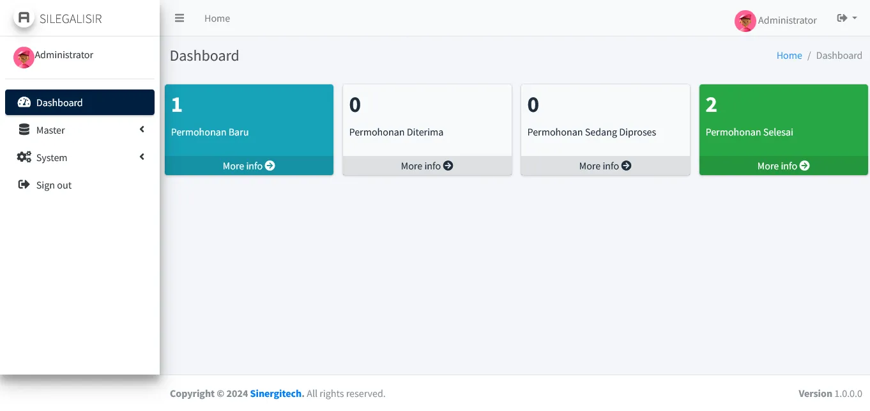Open the logout dropdown in top-right corner
The image size is (870, 411).
(x=846, y=19)
